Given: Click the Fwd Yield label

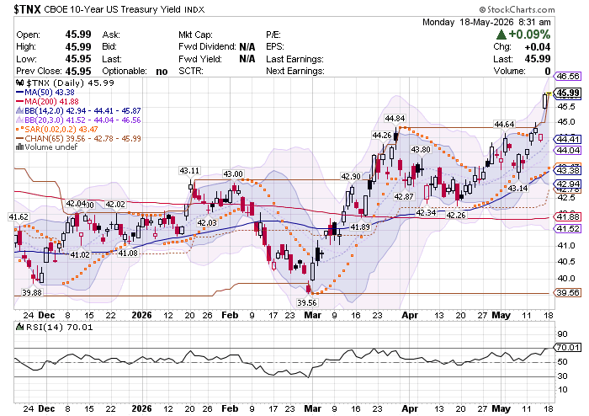Looking at the screenshot, I should (x=200, y=59).
